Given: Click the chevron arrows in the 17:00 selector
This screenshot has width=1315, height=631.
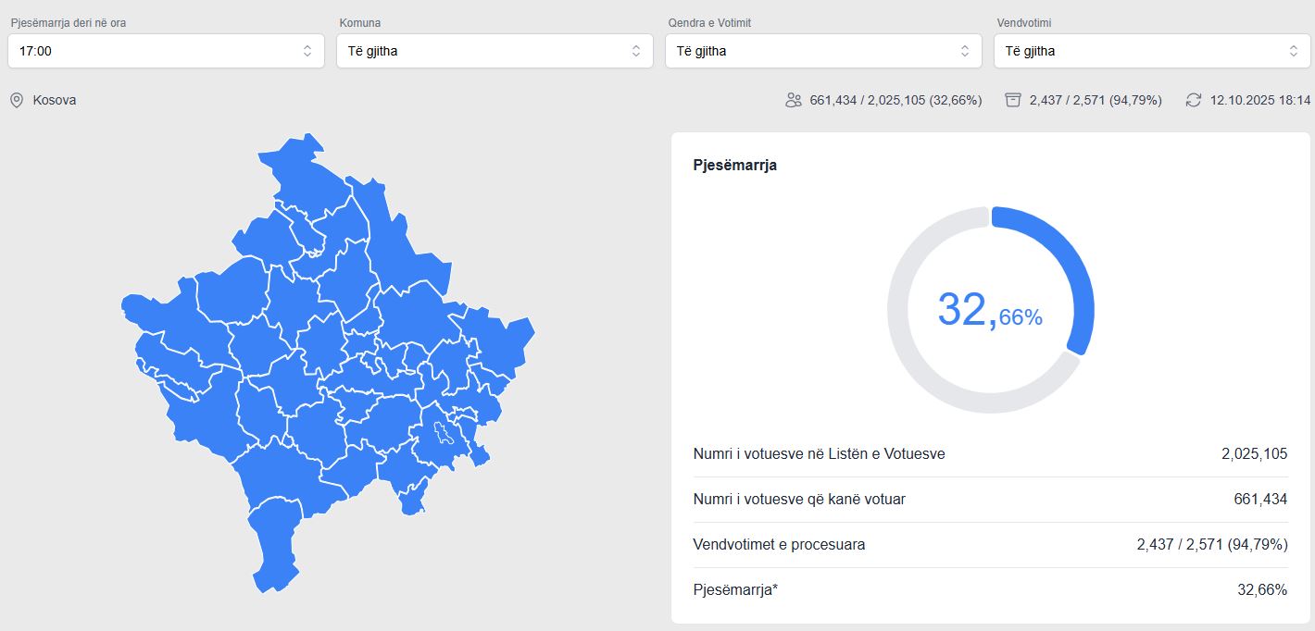Looking at the screenshot, I should coord(307,51).
